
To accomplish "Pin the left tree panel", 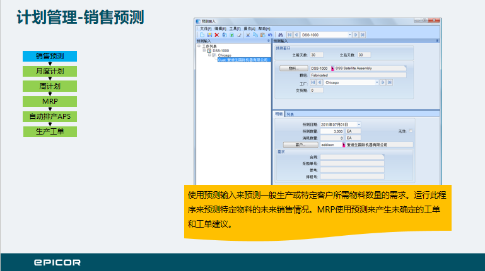I will (269, 41).
